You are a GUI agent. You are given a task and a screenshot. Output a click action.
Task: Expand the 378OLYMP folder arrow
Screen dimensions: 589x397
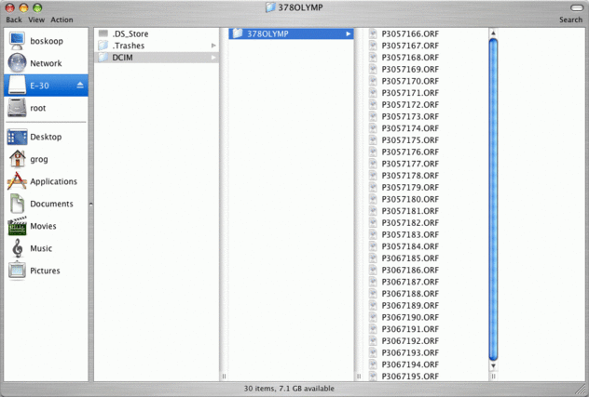pyautogui.click(x=349, y=33)
